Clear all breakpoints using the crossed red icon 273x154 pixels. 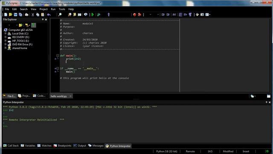pyautogui.click(x=139, y=15)
